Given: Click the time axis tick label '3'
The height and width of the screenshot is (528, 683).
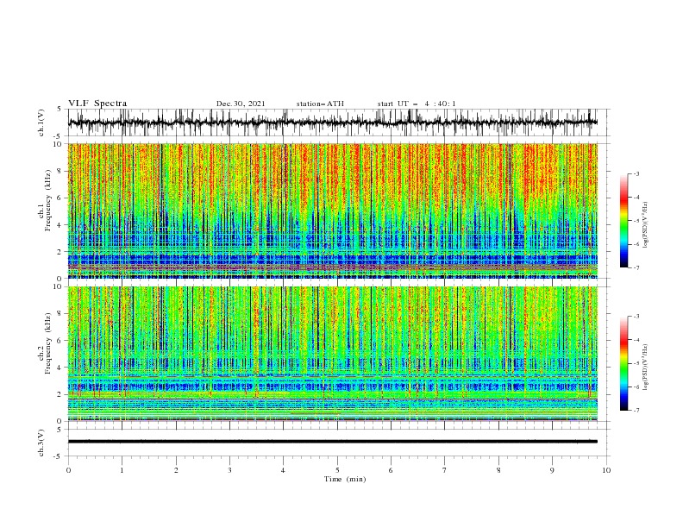Looking at the screenshot, I should point(229,470).
